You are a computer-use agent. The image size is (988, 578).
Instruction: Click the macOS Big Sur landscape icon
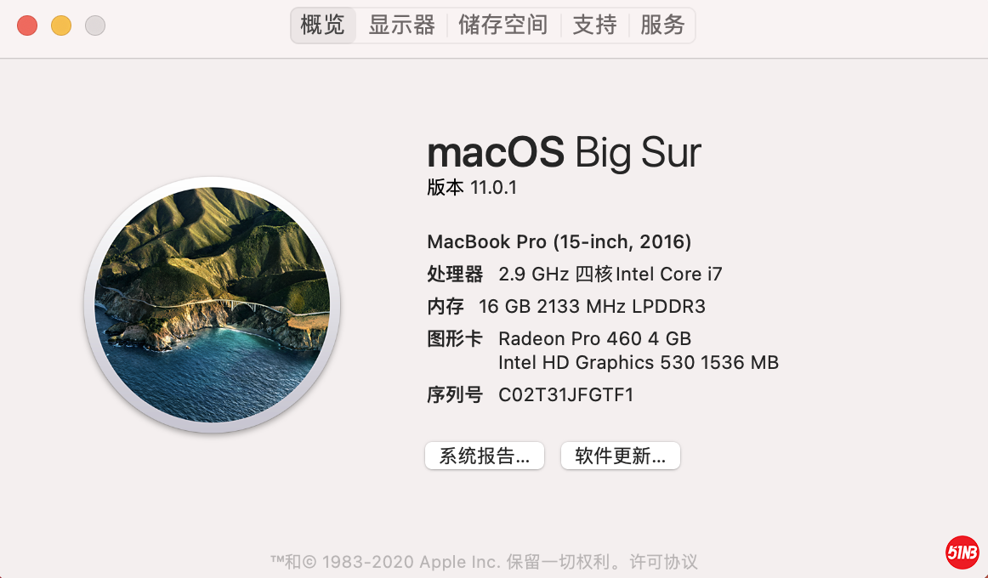(x=212, y=305)
